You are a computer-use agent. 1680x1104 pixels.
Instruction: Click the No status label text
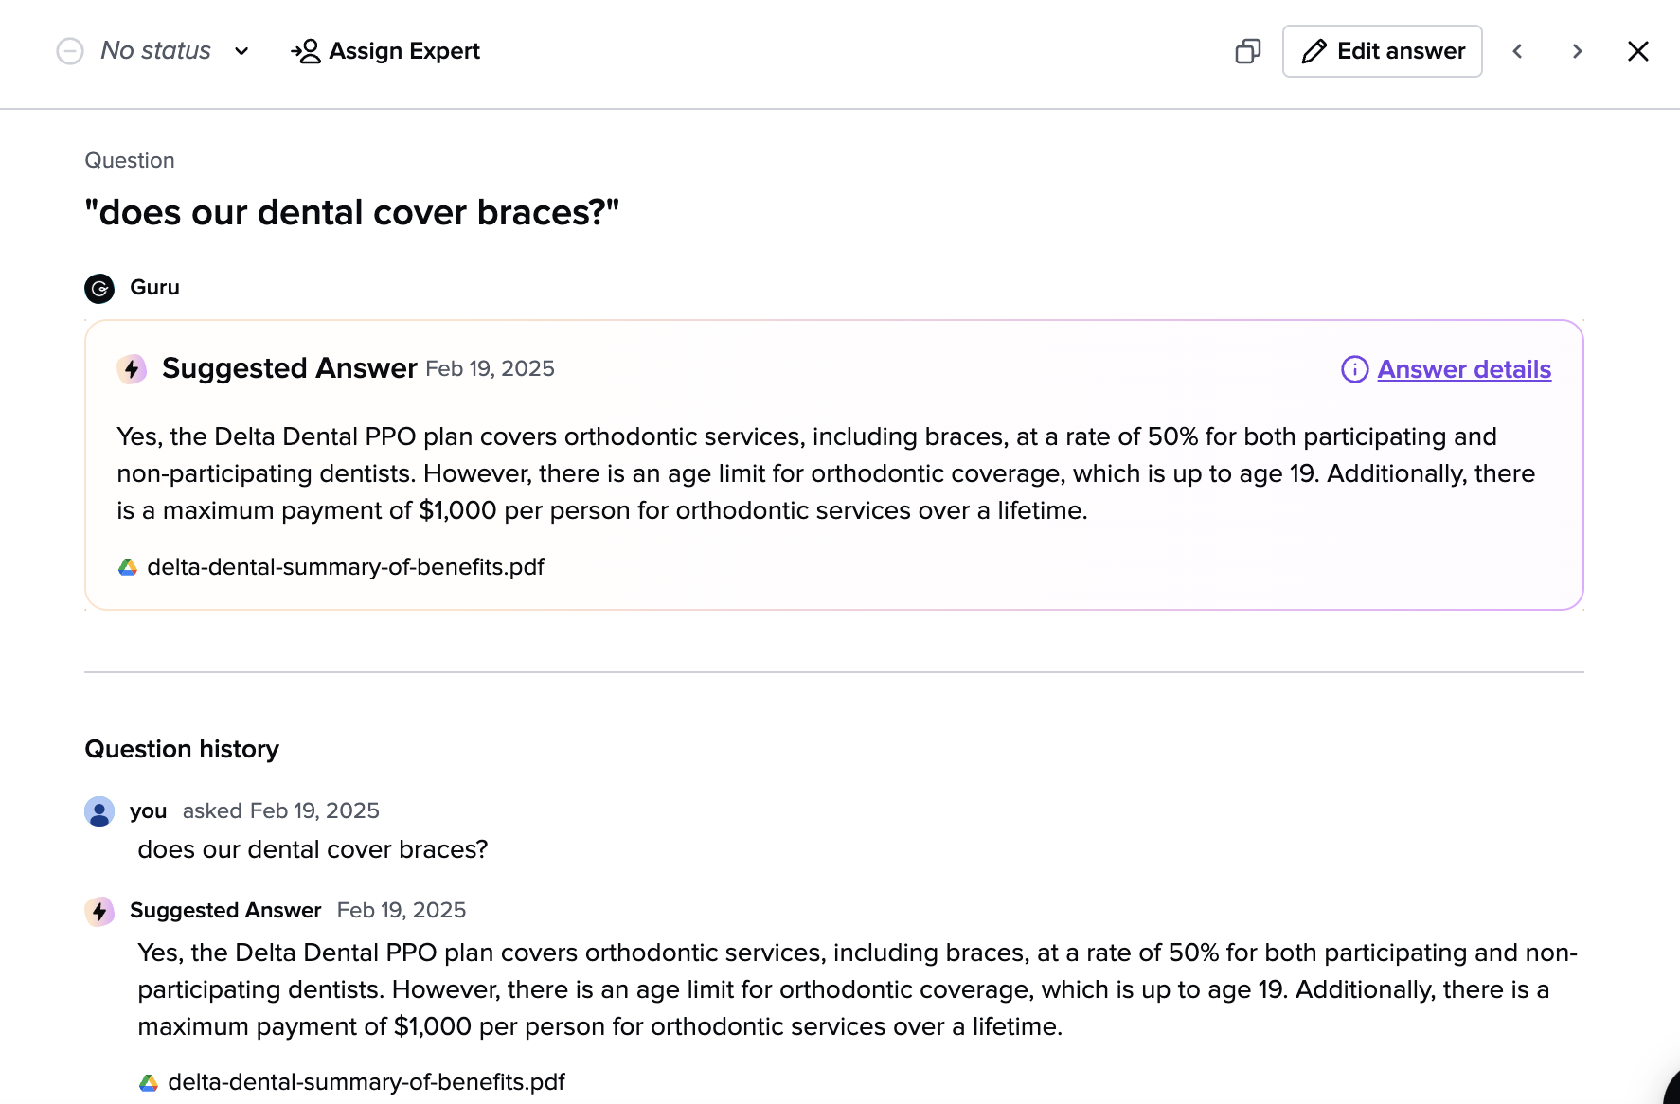156,51
